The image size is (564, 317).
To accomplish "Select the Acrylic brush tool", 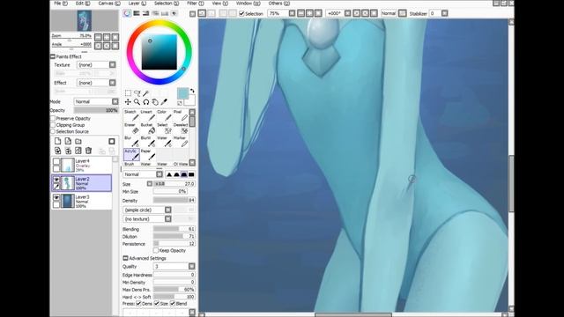I will tap(131, 155).
